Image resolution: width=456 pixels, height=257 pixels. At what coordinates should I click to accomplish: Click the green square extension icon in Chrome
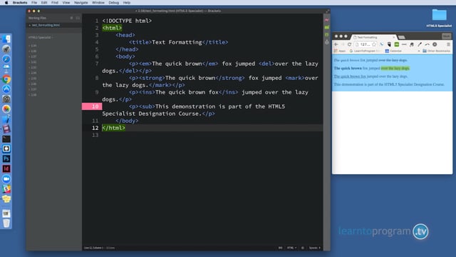[397, 44]
